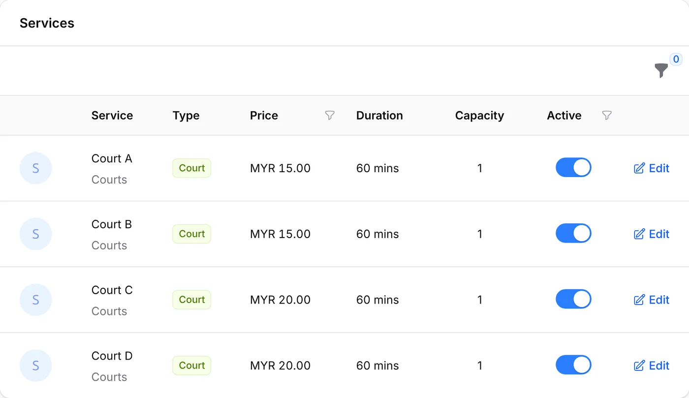Toggle Court C active status
689x398 pixels.
point(573,299)
